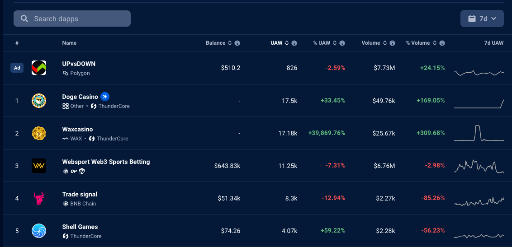Click the OP chain icon under Websport
512x247 pixels.
[73, 171]
